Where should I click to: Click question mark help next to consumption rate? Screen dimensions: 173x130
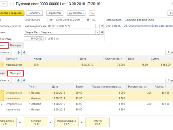point(46,39)
